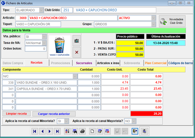
Task: Go to the last record
Action: click(57, 131)
